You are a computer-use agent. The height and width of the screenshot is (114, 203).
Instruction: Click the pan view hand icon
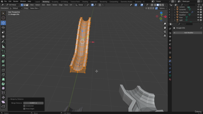[165, 28]
